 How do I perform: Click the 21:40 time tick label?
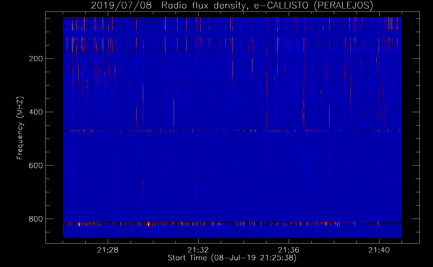tap(379, 250)
